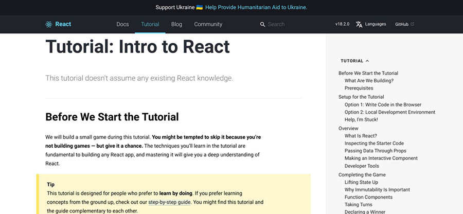Screen dimensions: 463x214
Task: Navigate to Inspecting the Starter Code
Action: point(374,144)
